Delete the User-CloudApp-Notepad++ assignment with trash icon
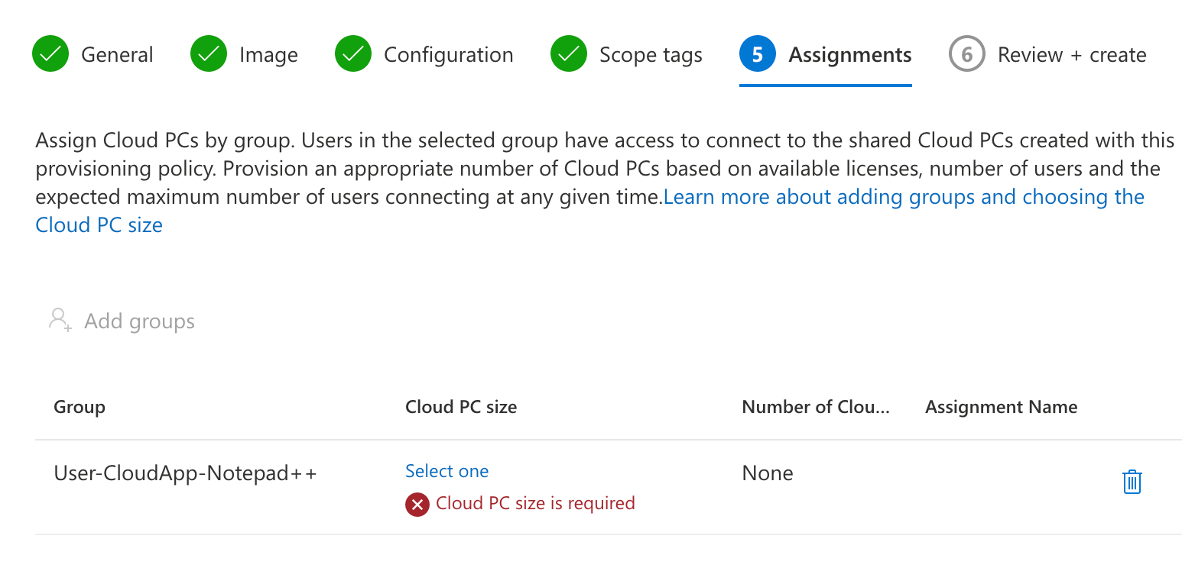The image size is (1182, 568). (1132, 482)
